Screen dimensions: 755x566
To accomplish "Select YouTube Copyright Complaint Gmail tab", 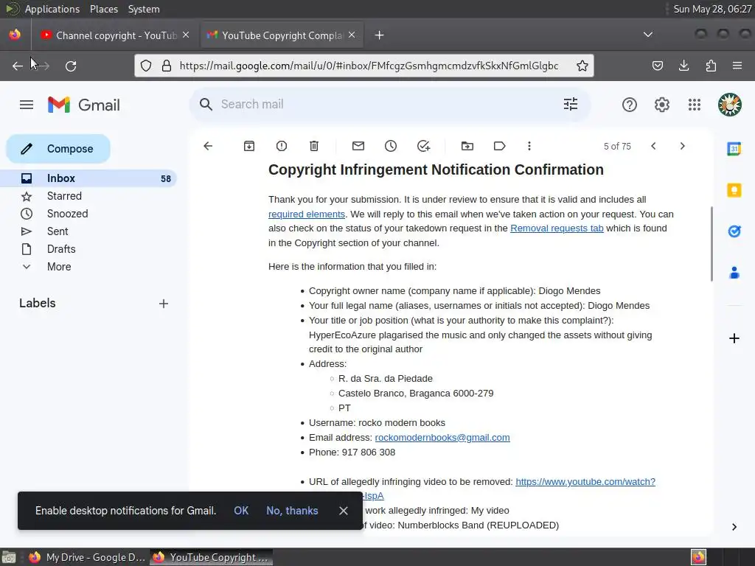I will pyautogui.click(x=282, y=35).
